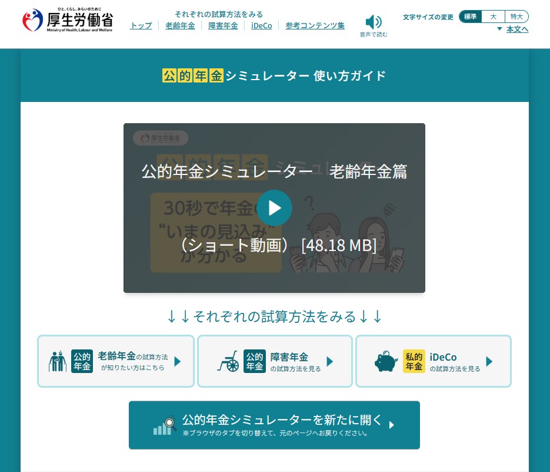
Task: Switch to 参考コンテンツ集 in navigation
Action: coord(315,26)
